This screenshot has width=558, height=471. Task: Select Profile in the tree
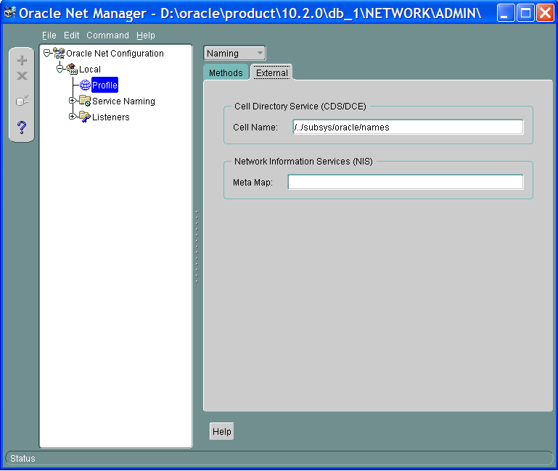[104, 86]
